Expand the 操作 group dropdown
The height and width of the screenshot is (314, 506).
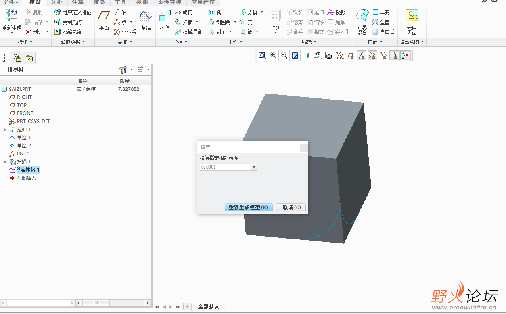coord(25,42)
